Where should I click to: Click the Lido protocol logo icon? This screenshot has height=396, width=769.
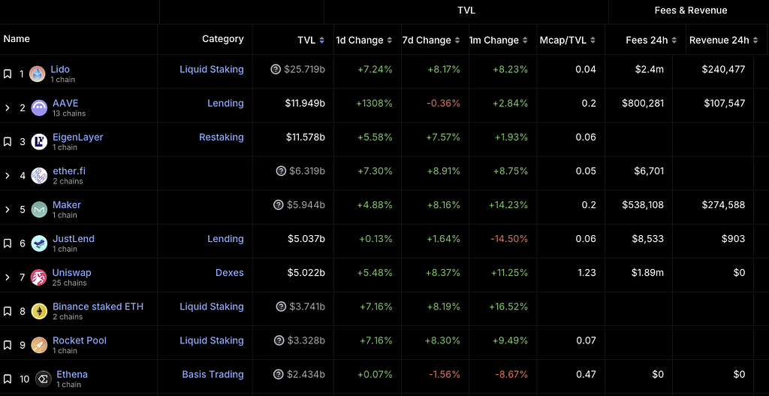pos(37,74)
